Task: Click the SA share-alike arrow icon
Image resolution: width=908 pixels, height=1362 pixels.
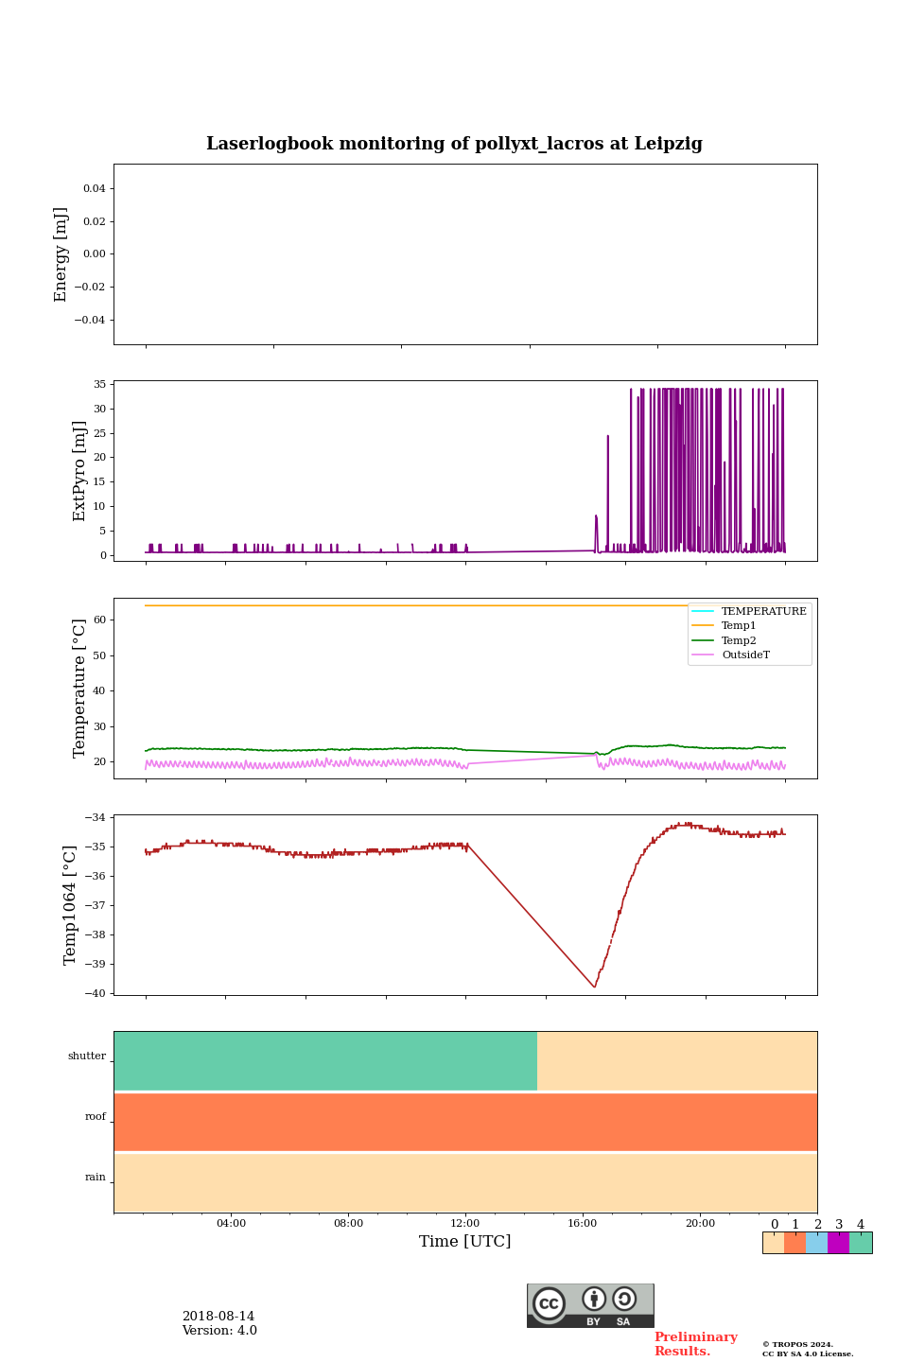Action: 624,1299
